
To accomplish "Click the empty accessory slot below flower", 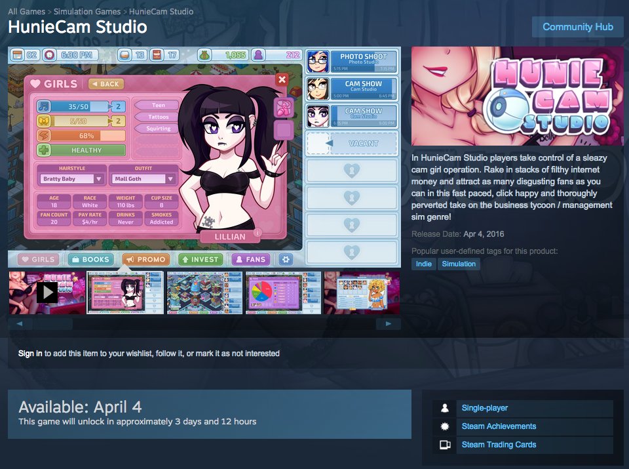I will tap(284, 130).
